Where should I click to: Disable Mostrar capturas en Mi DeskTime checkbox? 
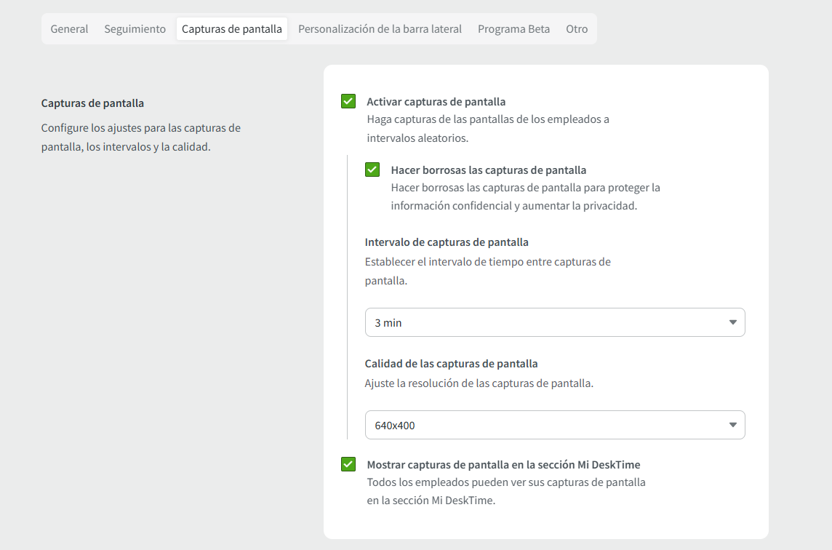pos(348,464)
